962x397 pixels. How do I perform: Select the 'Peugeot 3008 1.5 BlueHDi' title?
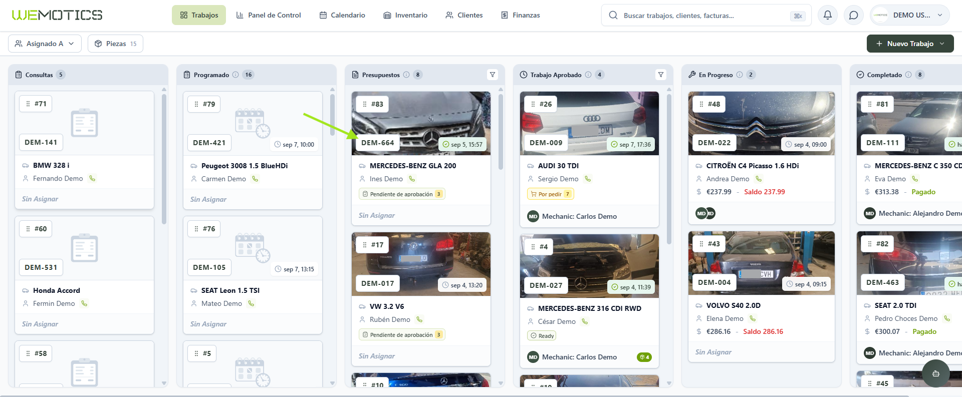tap(245, 166)
